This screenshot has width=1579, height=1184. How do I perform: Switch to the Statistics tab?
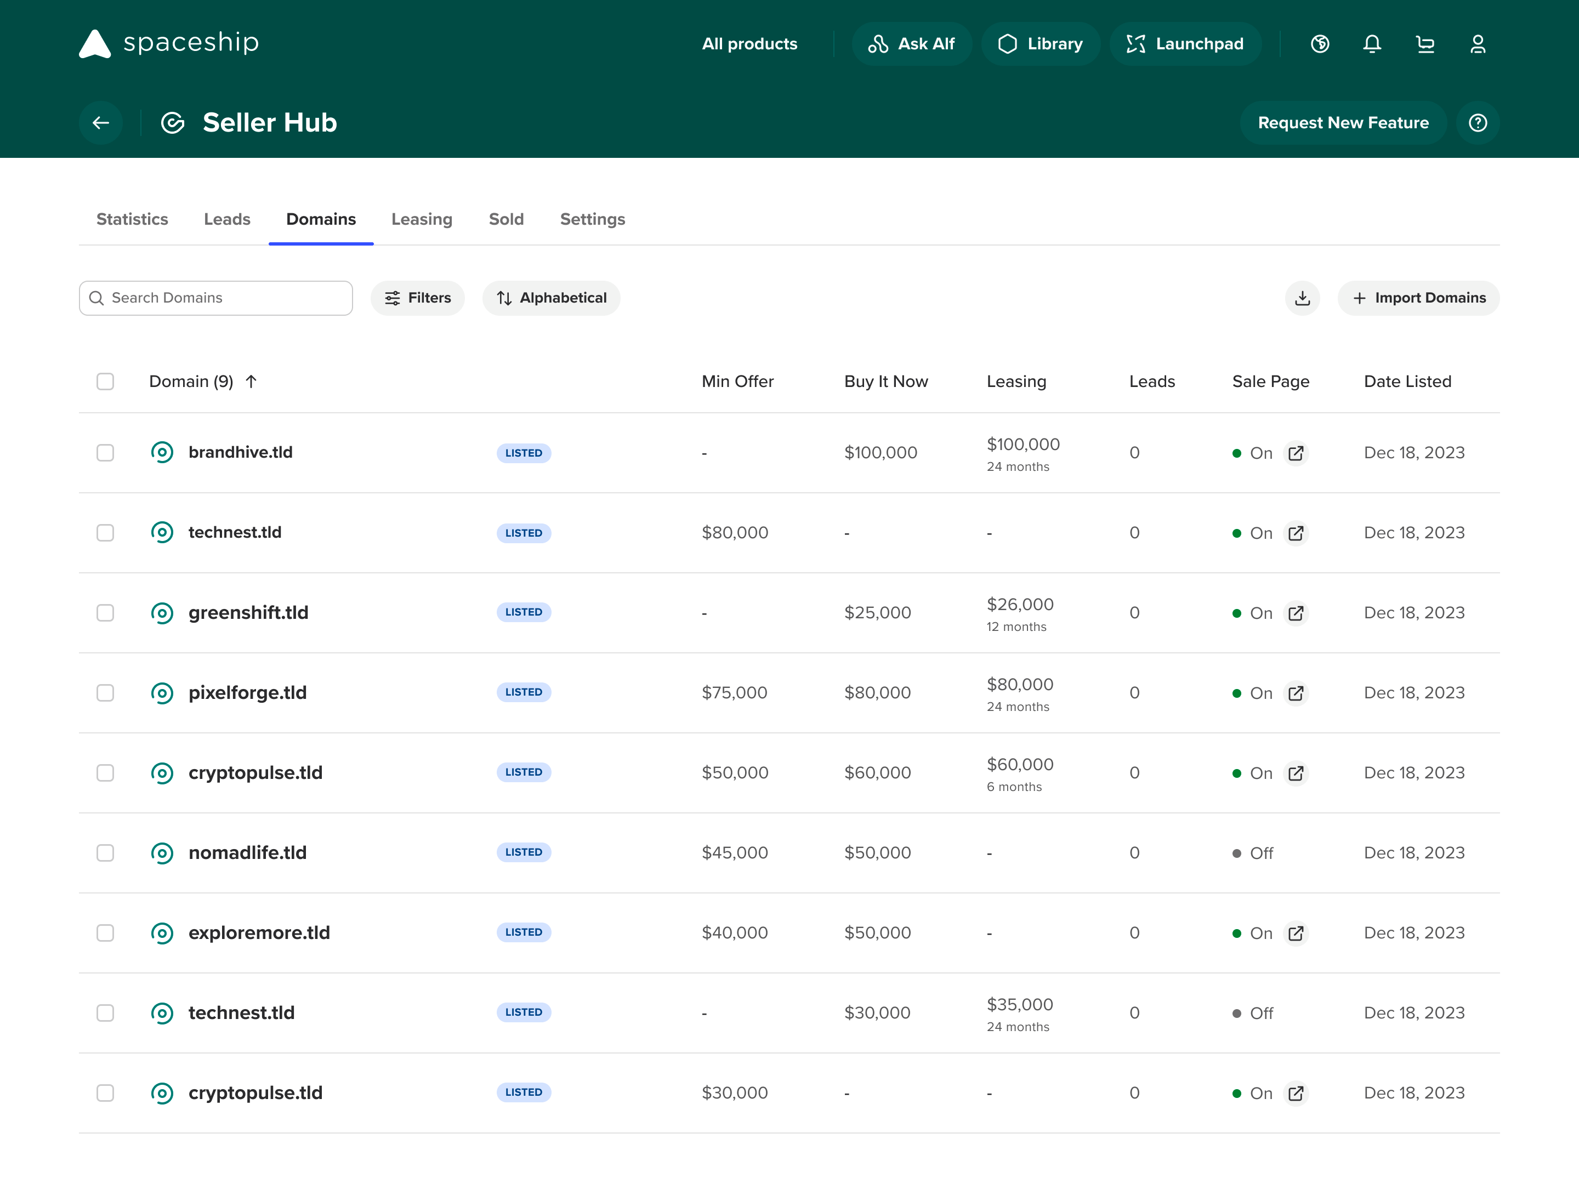132,219
